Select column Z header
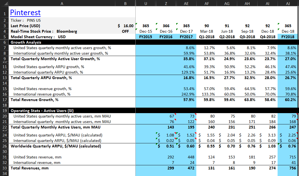Viewport: 299px width, 176px height. click(166, 4)
